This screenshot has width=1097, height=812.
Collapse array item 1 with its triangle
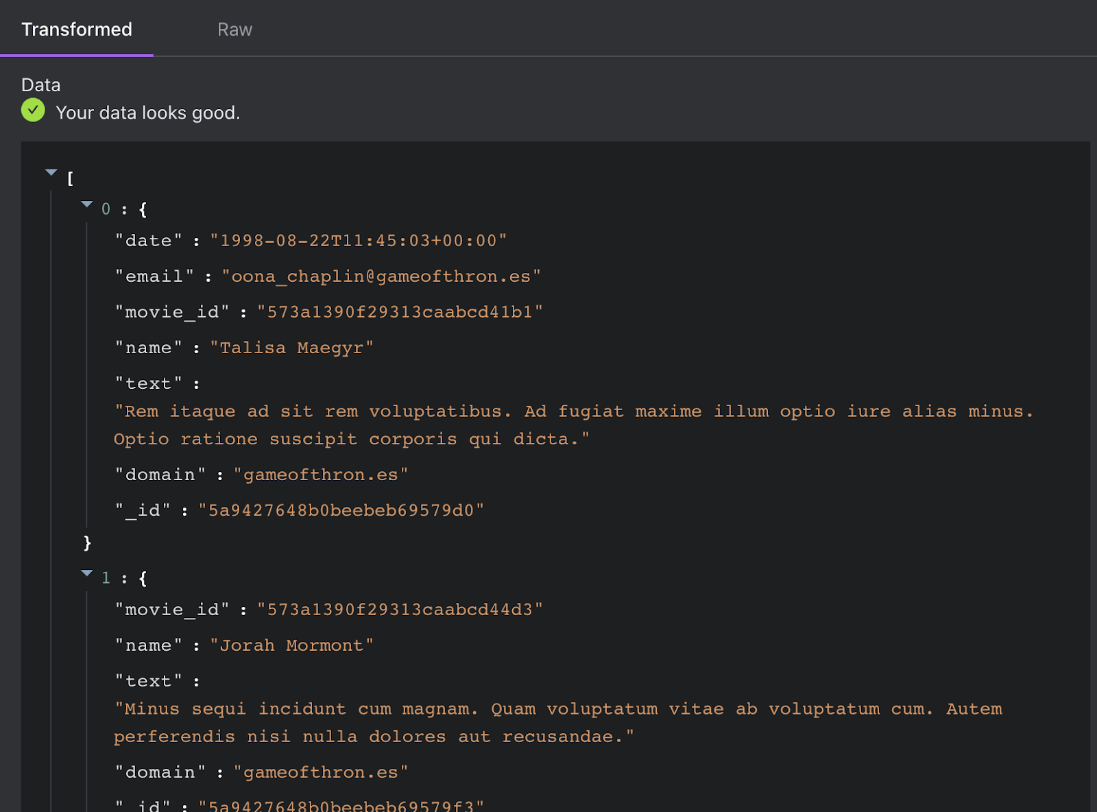tap(87, 573)
